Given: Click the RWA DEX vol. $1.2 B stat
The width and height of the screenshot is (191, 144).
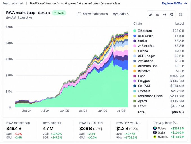Looking at the screenshot, I should click(x=128, y=128).
